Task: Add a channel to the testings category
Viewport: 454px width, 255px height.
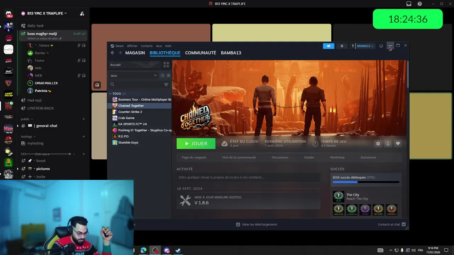Action: (x=84, y=136)
